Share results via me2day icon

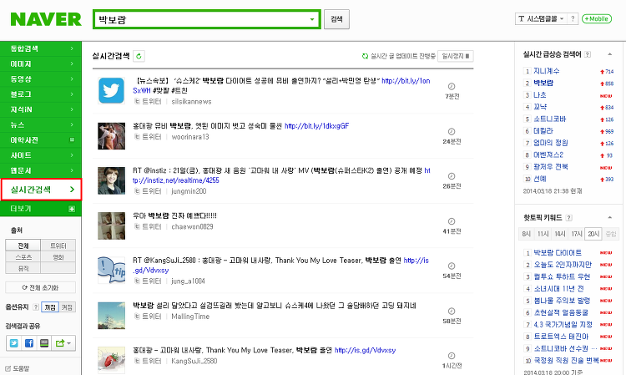tap(44, 343)
